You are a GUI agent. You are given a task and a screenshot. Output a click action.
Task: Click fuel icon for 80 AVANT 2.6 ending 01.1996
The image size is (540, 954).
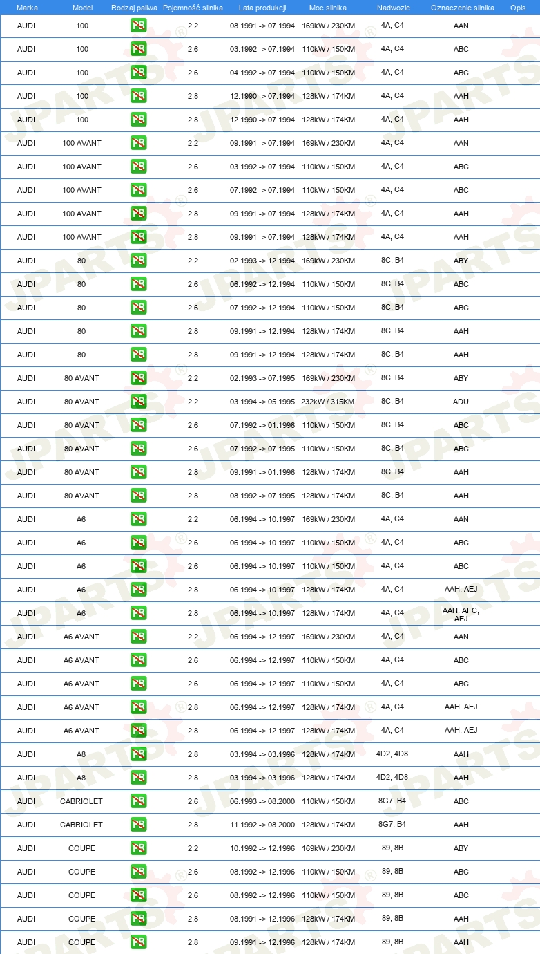138,426
